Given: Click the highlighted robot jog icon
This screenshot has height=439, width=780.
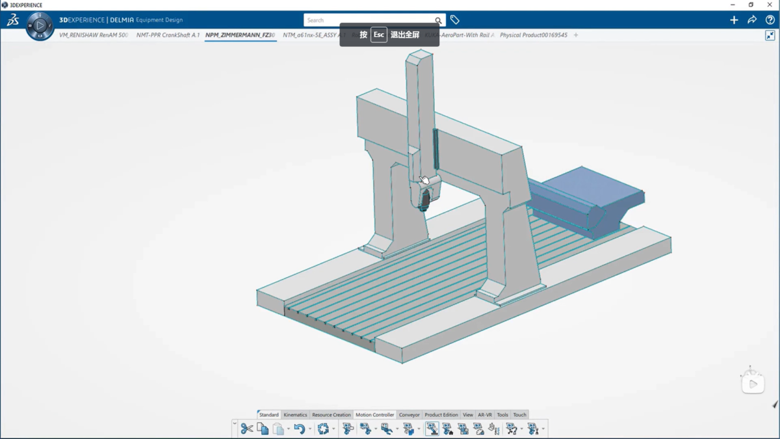Looking at the screenshot, I should (x=432, y=429).
